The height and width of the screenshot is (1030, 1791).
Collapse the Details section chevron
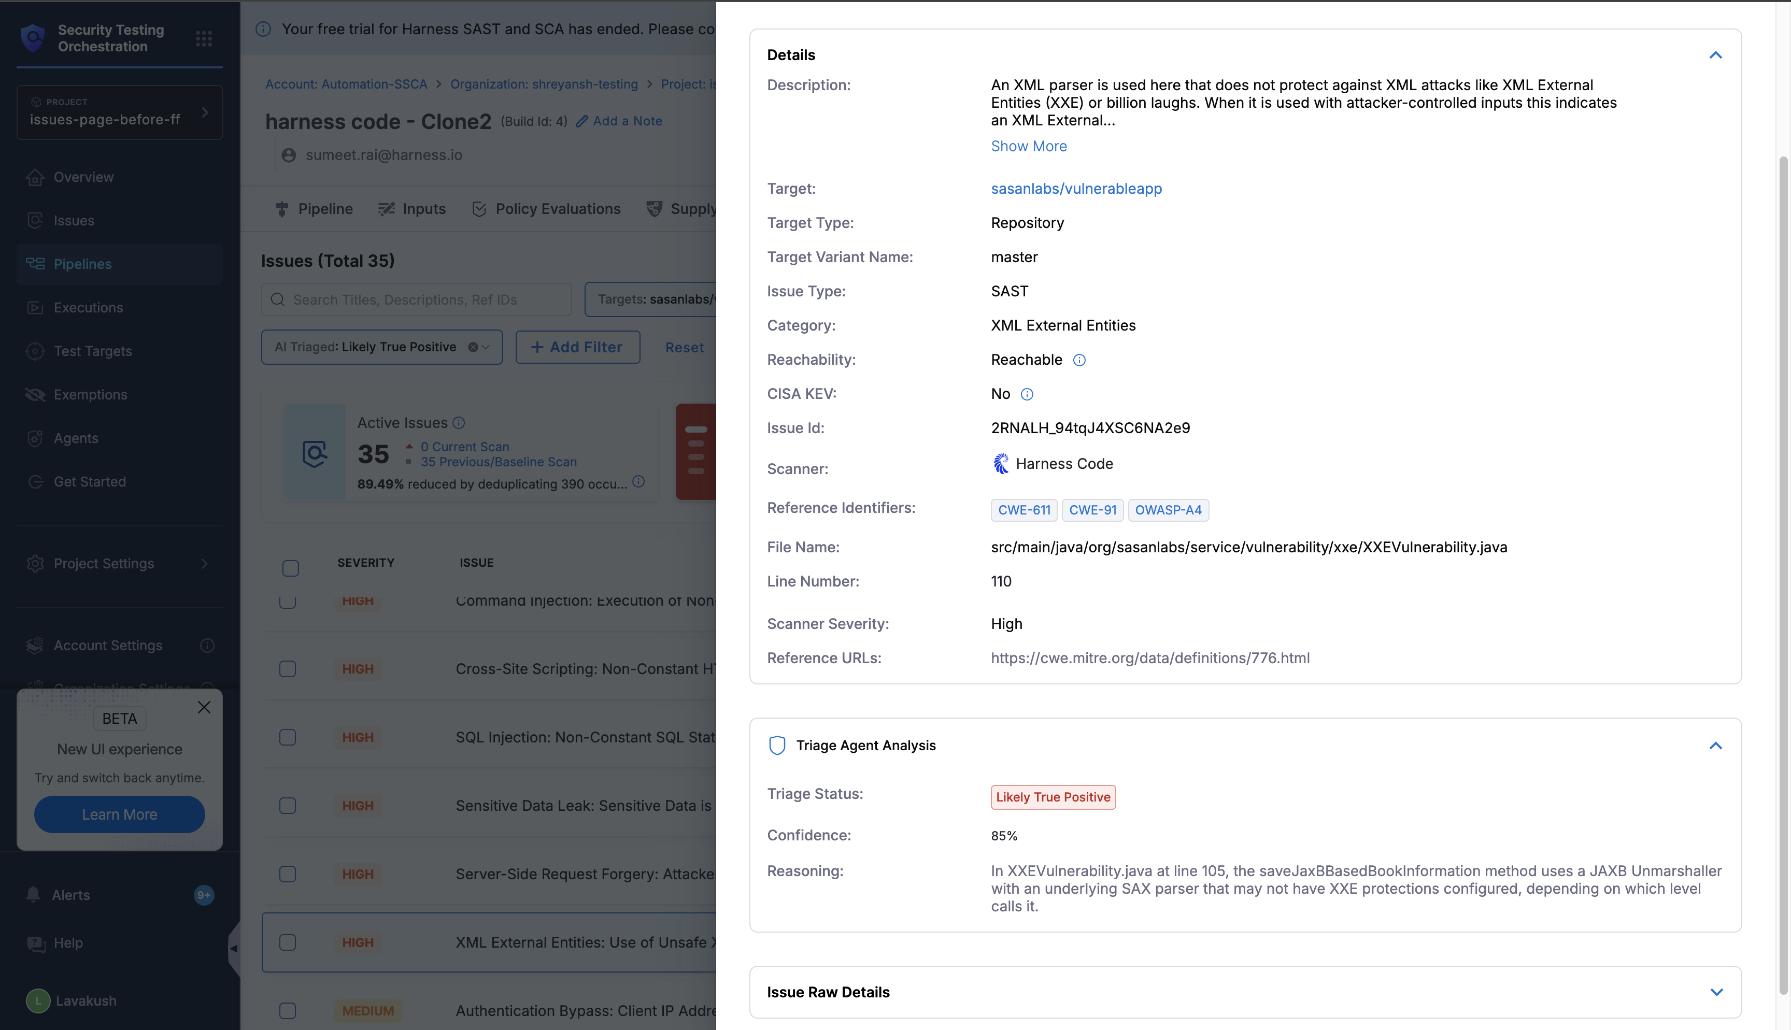[1716, 55]
